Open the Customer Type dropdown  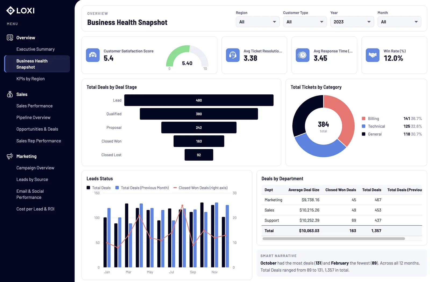click(305, 22)
